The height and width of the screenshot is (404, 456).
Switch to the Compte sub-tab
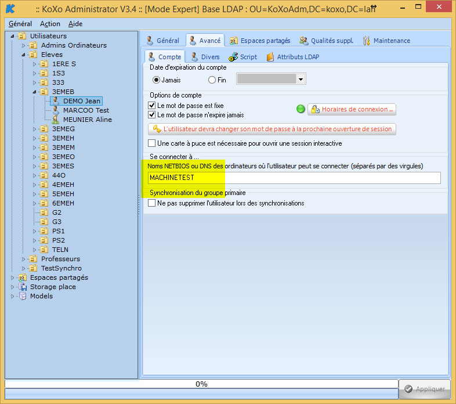click(165, 57)
